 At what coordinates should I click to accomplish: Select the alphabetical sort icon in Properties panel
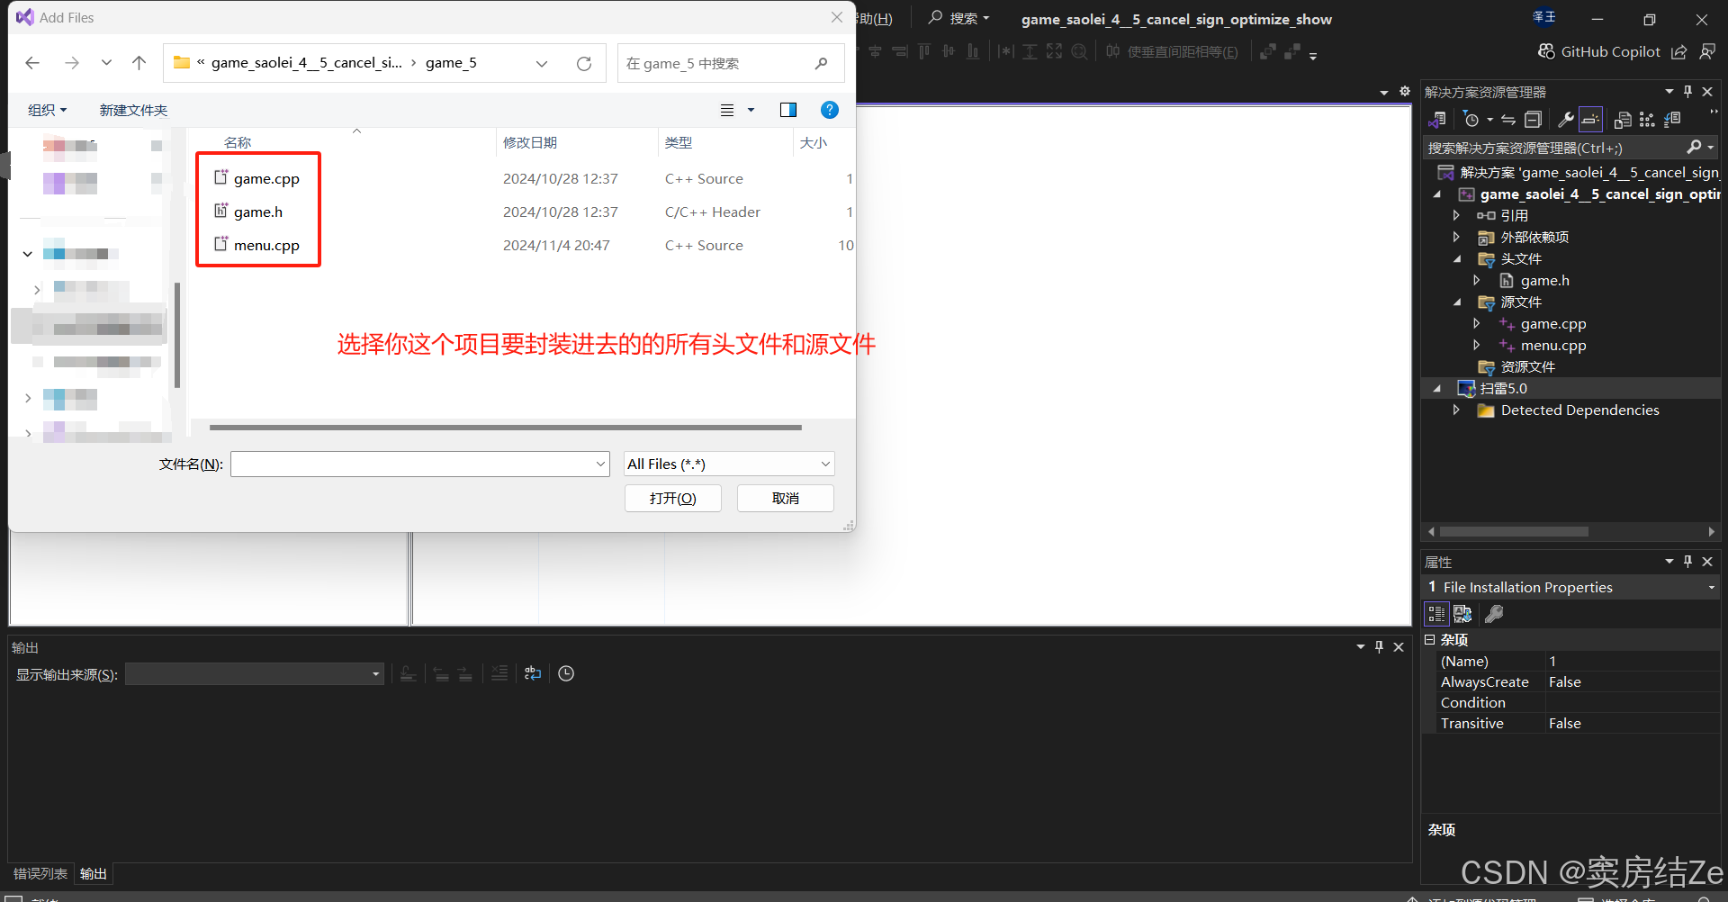(1462, 614)
